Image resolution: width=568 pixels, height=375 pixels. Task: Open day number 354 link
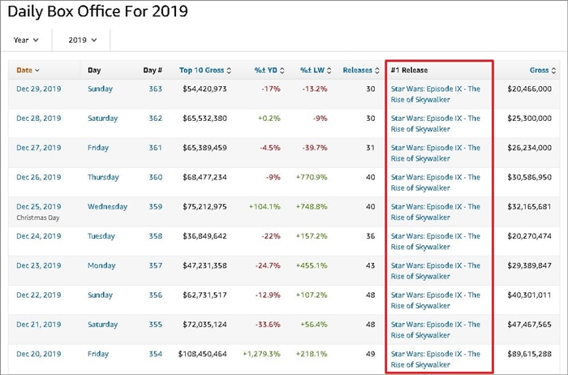155,354
